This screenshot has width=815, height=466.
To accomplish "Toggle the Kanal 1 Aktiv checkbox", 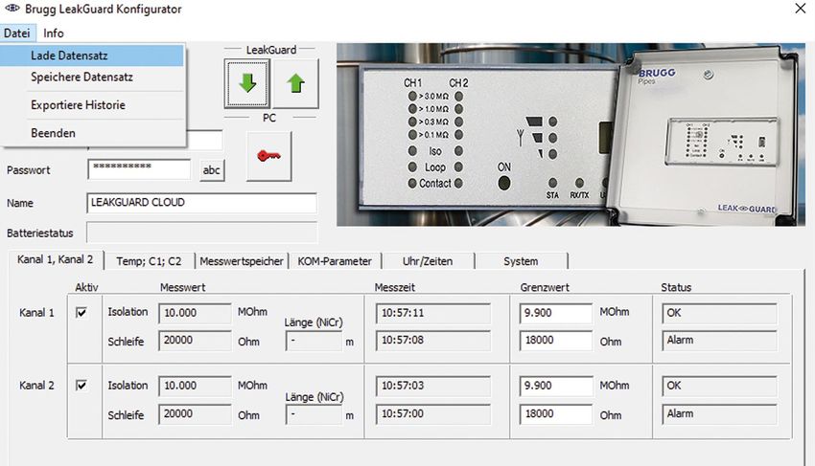I will click(x=81, y=312).
